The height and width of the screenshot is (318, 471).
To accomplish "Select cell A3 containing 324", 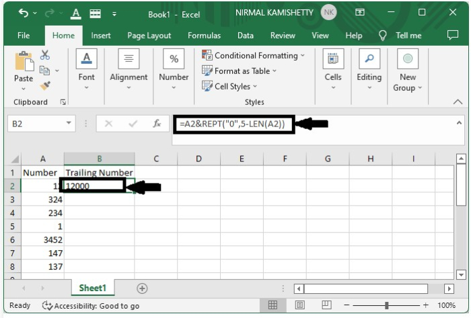I will click(x=43, y=200).
